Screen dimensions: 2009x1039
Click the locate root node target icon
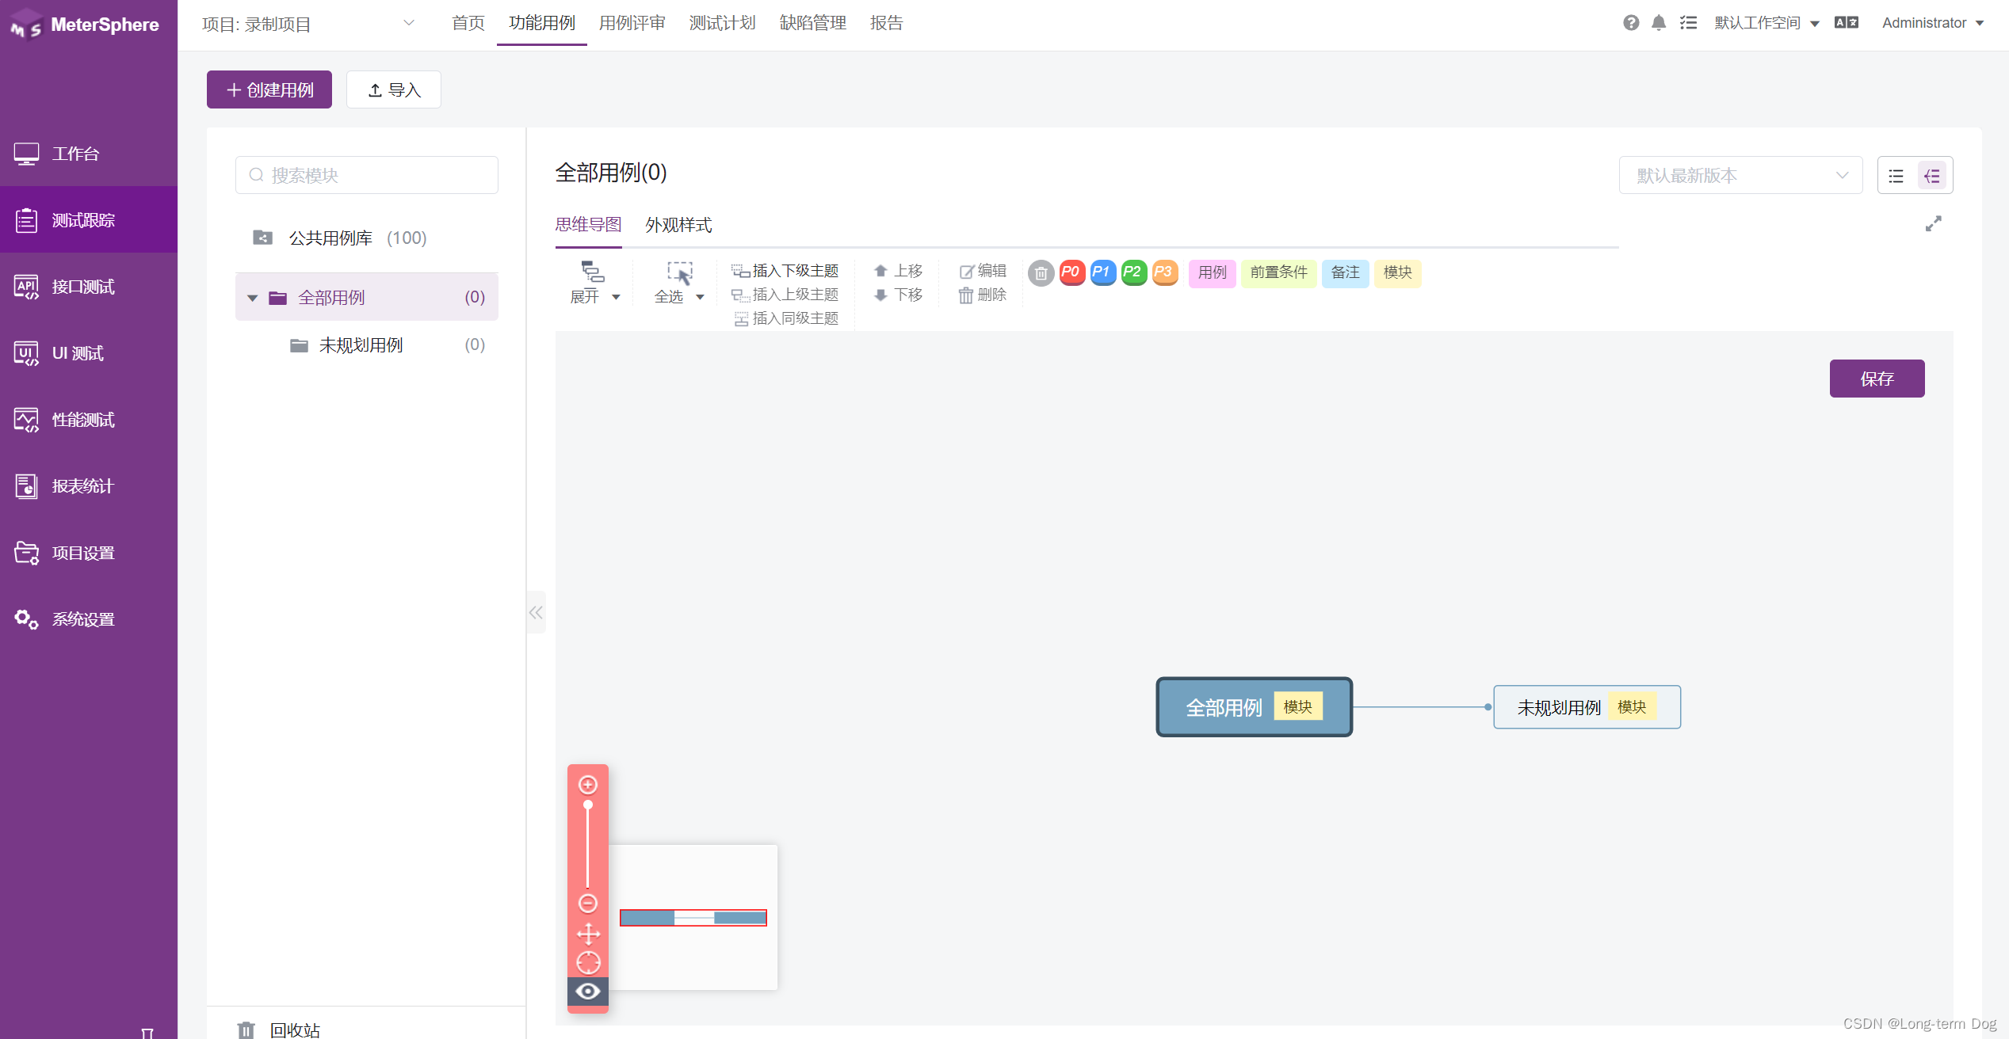click(587, 963)
